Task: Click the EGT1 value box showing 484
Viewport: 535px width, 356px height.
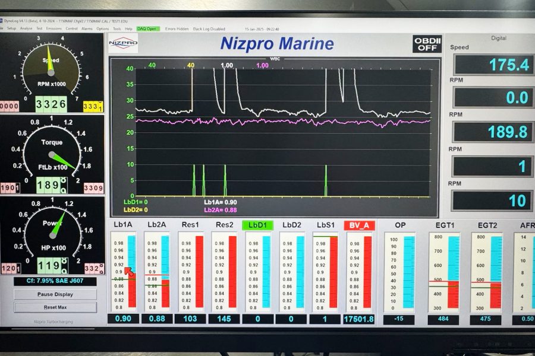Action: (443, 319)
